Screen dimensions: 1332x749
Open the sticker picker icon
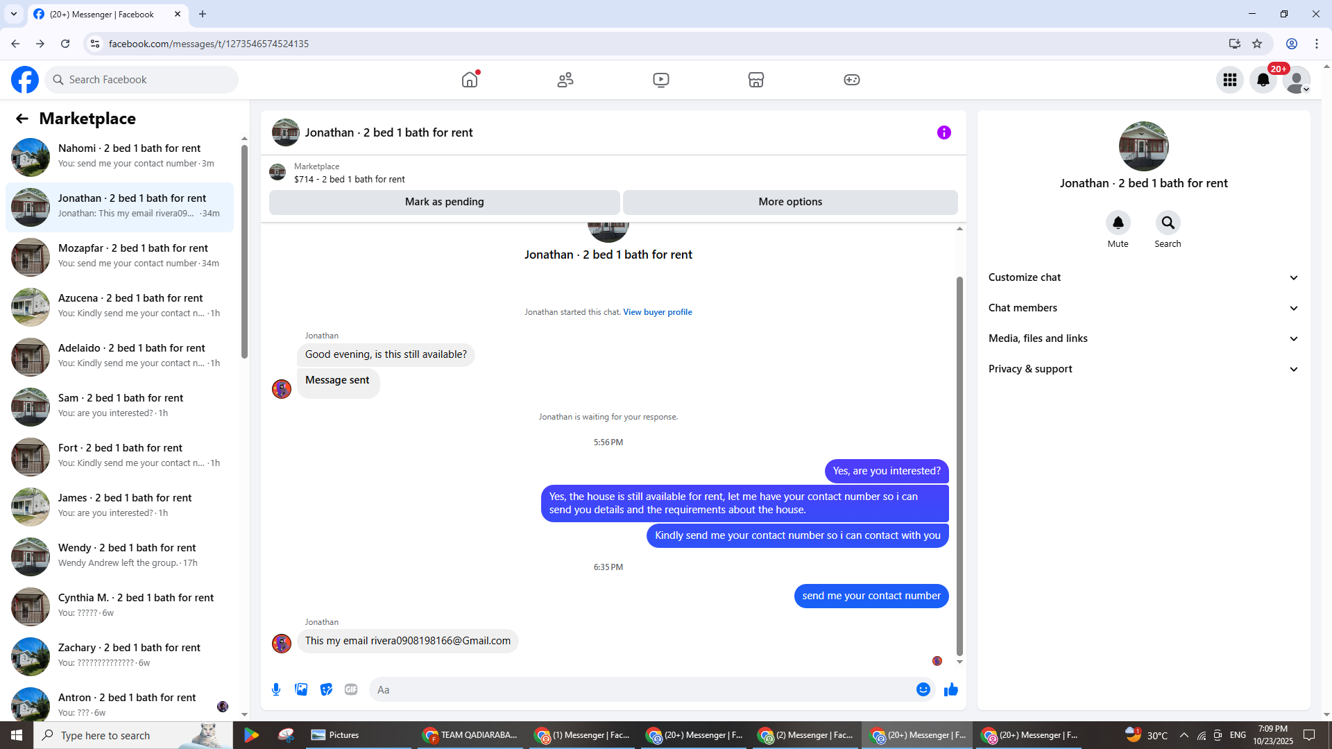[x=326, y=689]
